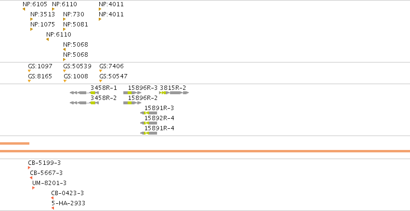The height and width of the screenshot is (211, 410).
Task: Click the 3458R-2 gene model glyph
Action: tap(84, 103)
